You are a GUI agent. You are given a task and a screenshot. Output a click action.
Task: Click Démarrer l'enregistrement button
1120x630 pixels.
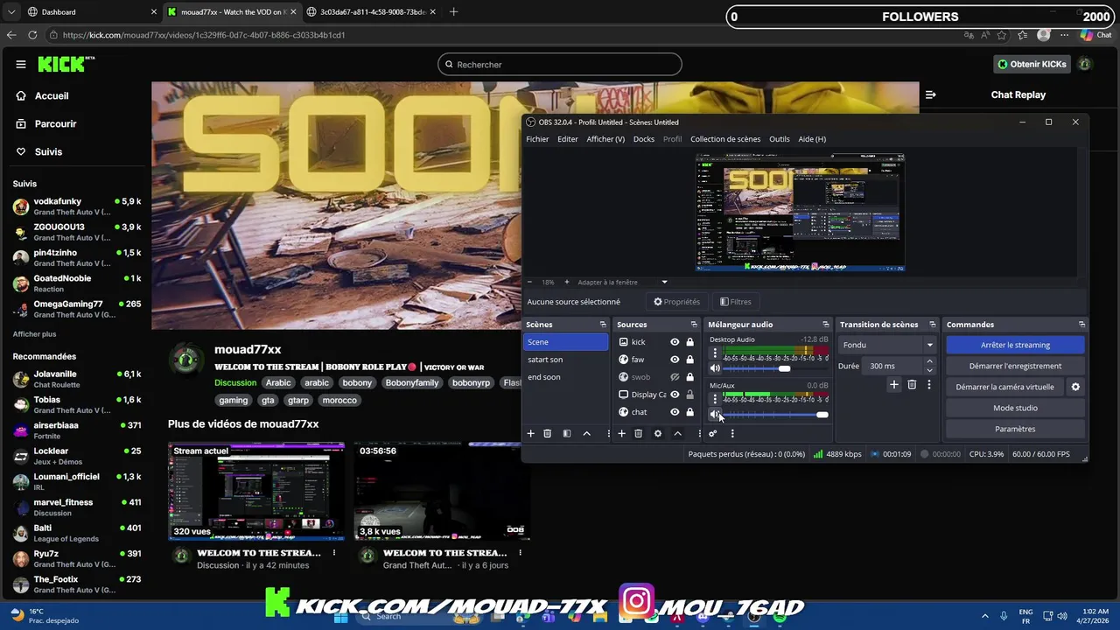[x=1015, y=366]
